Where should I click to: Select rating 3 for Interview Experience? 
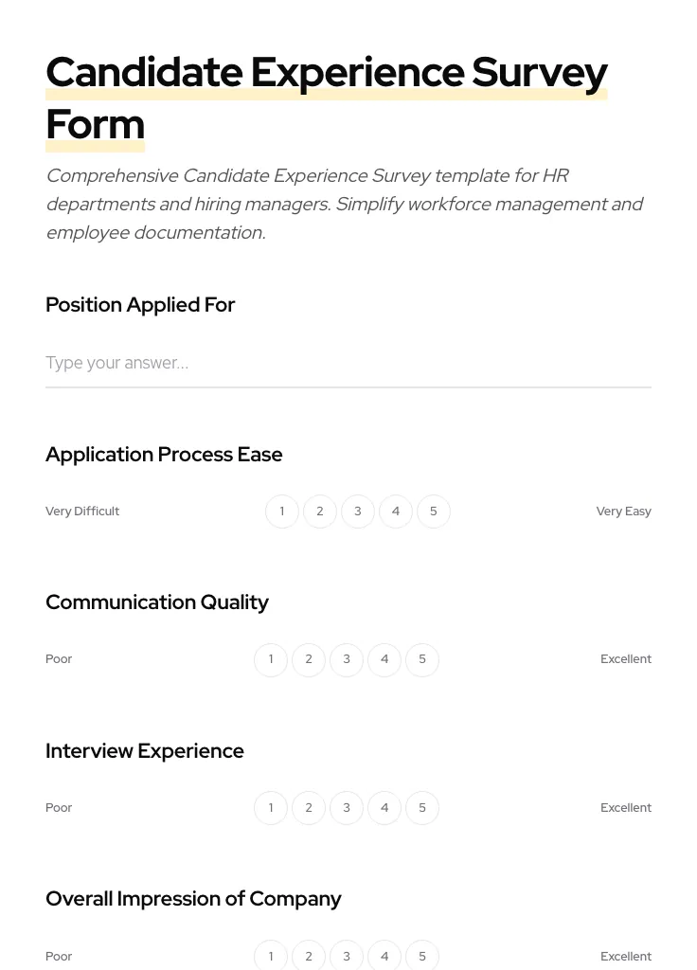point(346,807)
